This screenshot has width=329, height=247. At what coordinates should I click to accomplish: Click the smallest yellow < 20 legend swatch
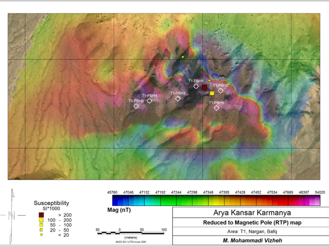click(41, 235)
